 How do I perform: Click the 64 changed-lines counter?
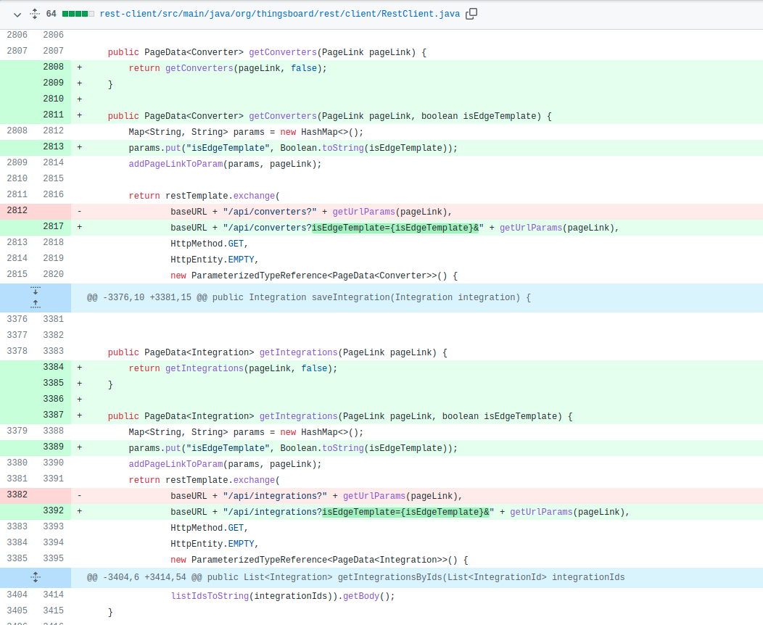(50, 13)
